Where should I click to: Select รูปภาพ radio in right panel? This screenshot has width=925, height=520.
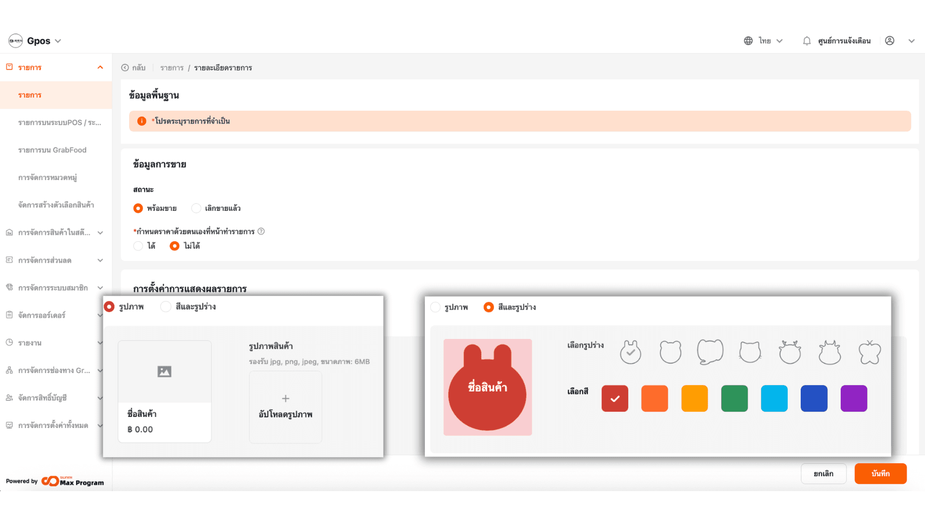(436, 307)
